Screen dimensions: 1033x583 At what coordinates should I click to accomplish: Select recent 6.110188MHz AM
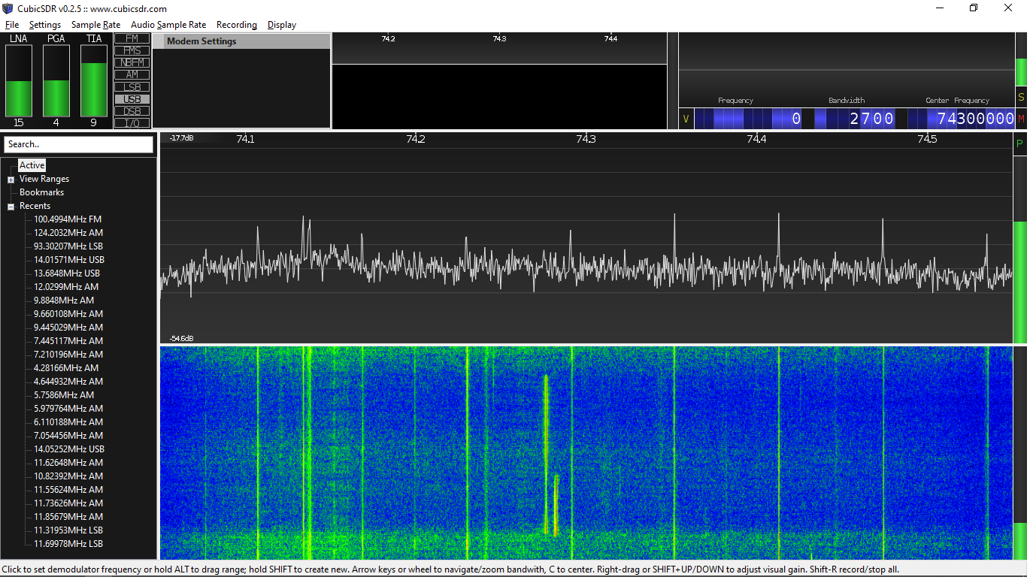point(68,422)
